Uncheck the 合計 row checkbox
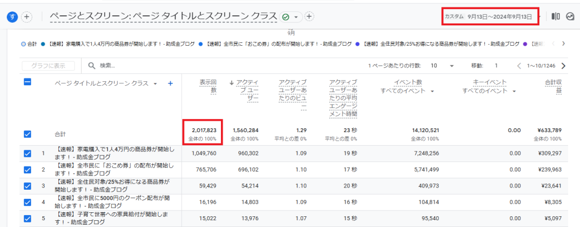Viewport: 580px width, 227px height. pyautogui.click(x=27, y=134)
